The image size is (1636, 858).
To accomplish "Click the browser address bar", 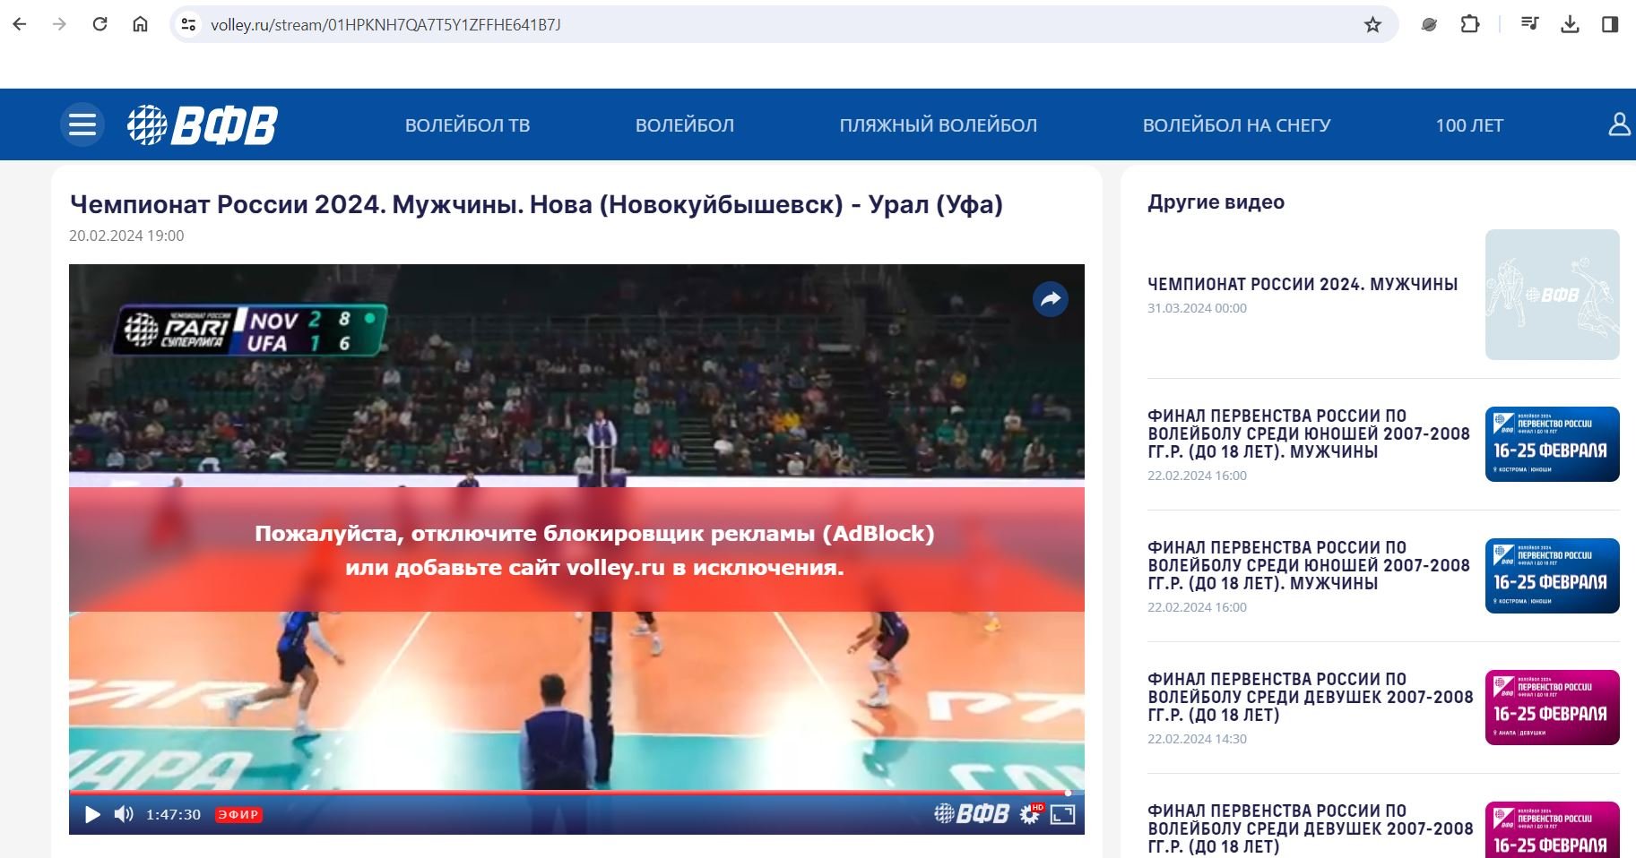I will click(x=384, y=25).
